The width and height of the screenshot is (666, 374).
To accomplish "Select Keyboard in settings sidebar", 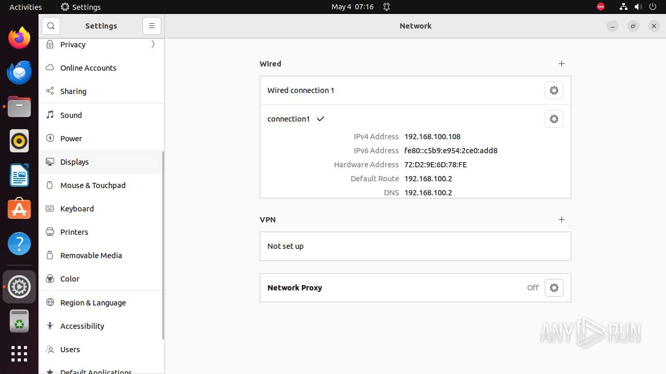I will [101, 209].
